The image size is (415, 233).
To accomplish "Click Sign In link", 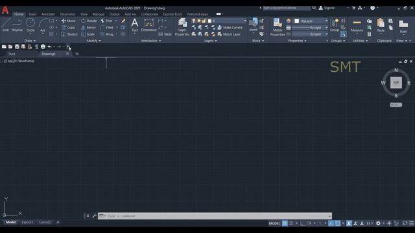I will (326, 8).
